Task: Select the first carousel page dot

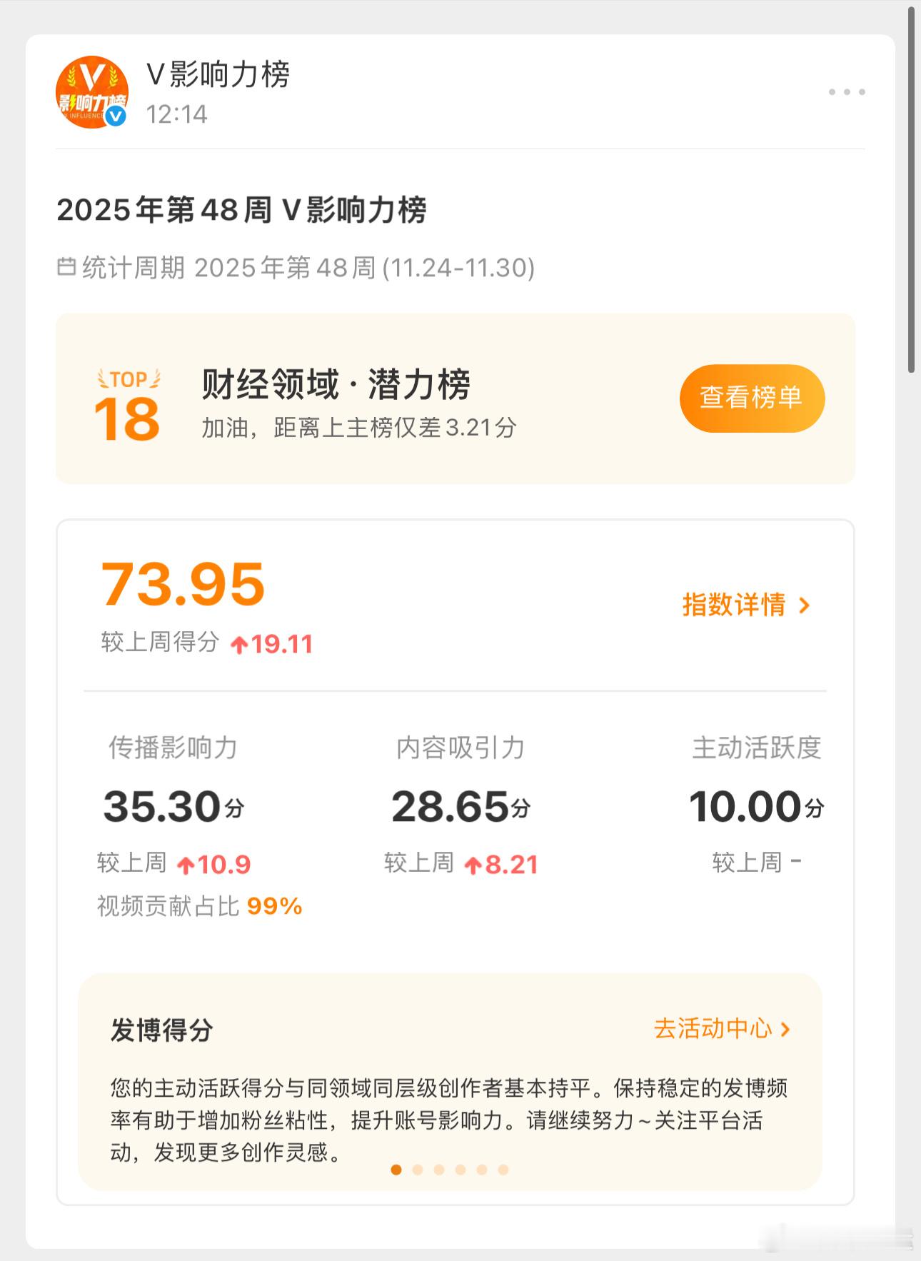Action: click(396, 1170)
